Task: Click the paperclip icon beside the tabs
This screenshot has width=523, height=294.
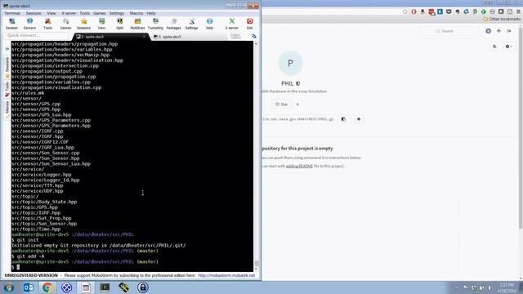Action: click(254, 36)
